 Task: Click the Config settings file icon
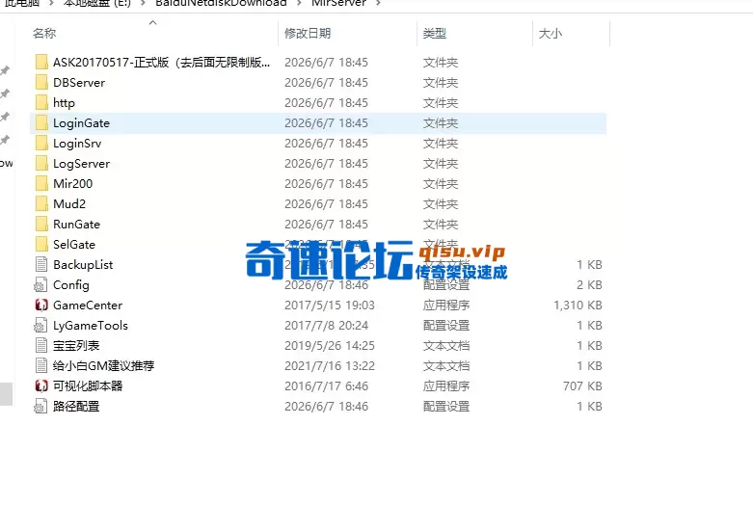(x=40, y=285)
